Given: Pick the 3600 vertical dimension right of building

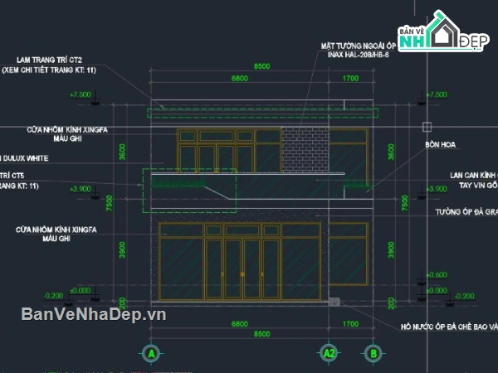Looking at the screenshot, I should coord(391,152).
